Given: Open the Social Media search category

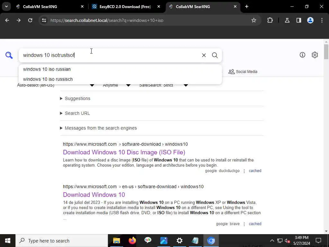Looking at the screenshot, I should coord(243,72).
